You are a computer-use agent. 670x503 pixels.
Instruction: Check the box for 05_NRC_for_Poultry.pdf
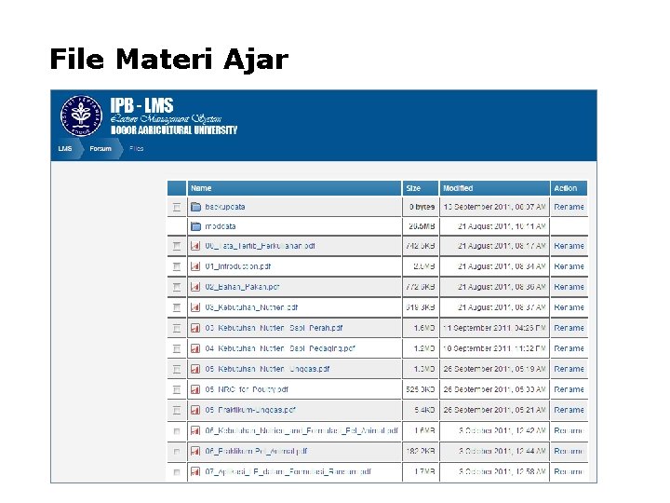177,390
